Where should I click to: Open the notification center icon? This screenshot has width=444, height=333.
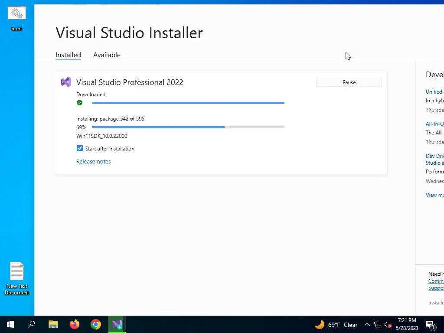[x=430, y=324]
